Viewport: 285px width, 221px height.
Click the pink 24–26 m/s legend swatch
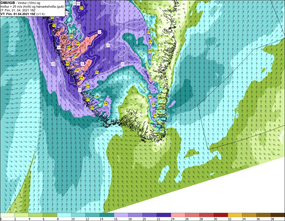click(178, 215)
